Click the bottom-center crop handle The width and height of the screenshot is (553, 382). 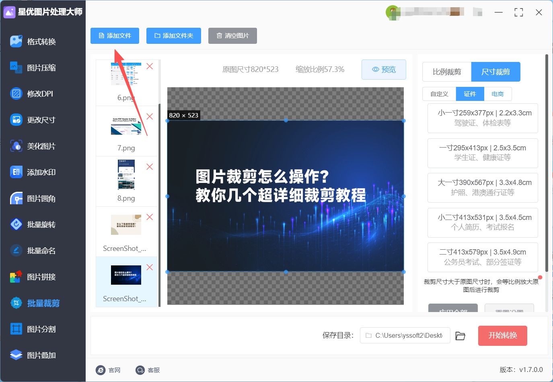click(286, 272)
